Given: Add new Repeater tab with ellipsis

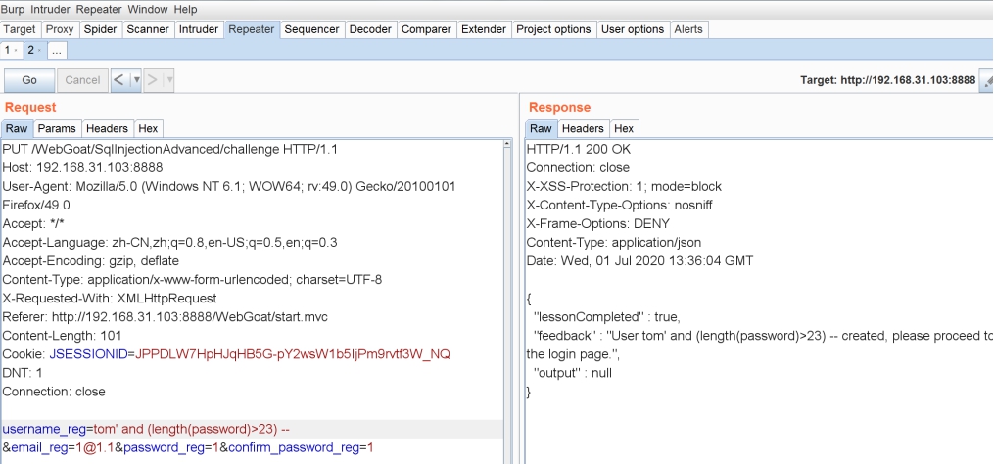Looking at the screenshot, I should click(x=57, y=50).
